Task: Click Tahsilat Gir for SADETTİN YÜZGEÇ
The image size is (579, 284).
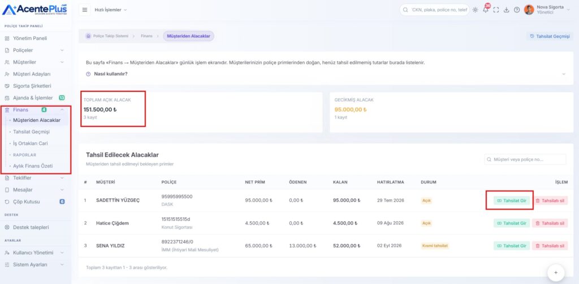Action: click(x=511, y=200)
